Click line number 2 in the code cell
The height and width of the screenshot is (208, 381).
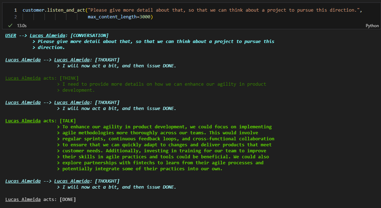[x=16, y=17]
